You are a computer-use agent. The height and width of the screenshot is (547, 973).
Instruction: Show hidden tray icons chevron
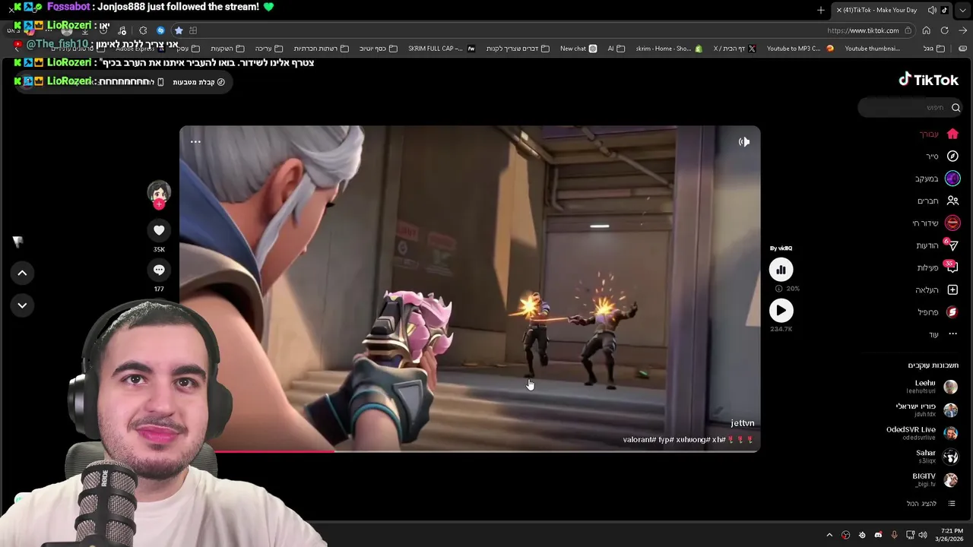tap(829, 535)
